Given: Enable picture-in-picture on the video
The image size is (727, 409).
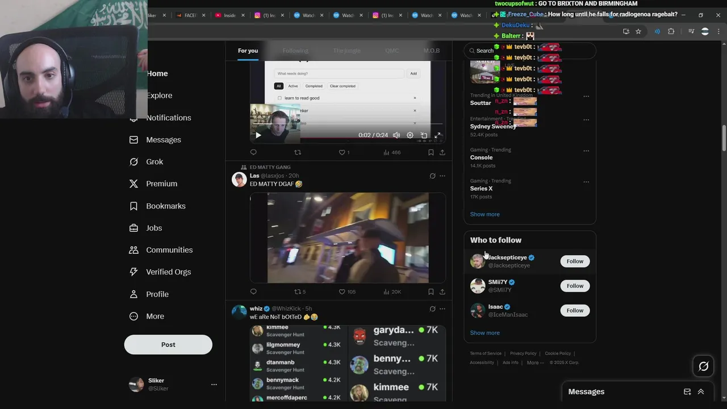Looking at the screenshot, I should (424, 135).
